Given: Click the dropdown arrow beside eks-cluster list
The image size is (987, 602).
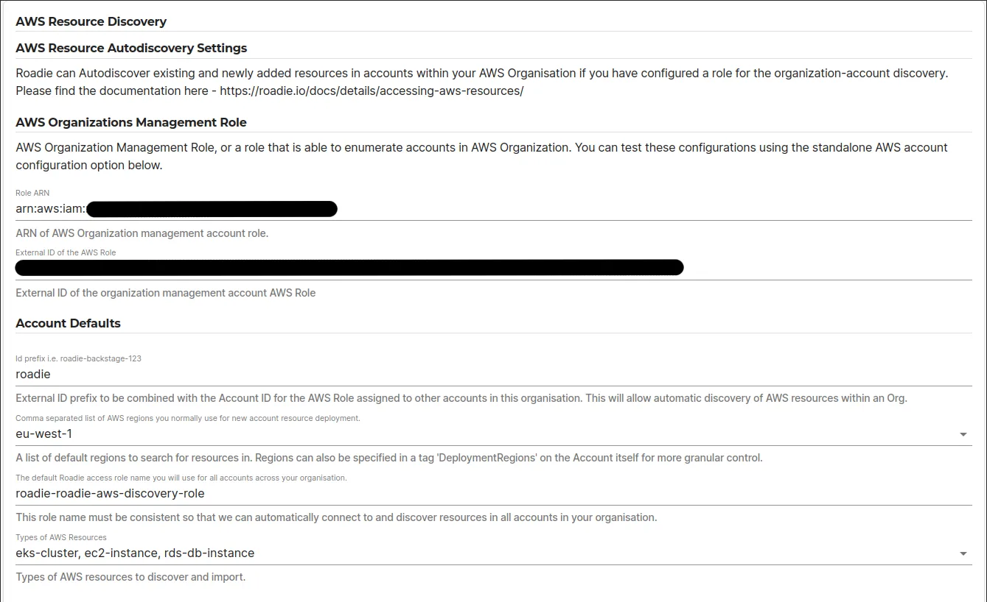Looking at the screenshot, I should [x=963, y=553].
